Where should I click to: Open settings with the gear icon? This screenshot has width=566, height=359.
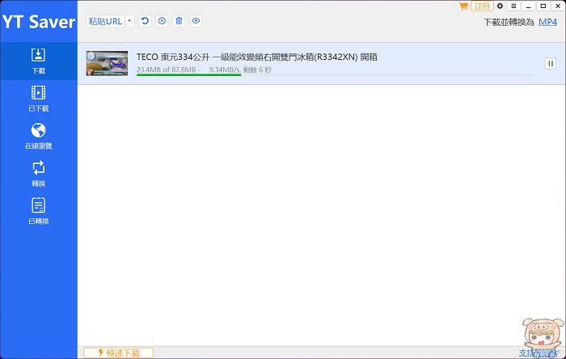500,6
